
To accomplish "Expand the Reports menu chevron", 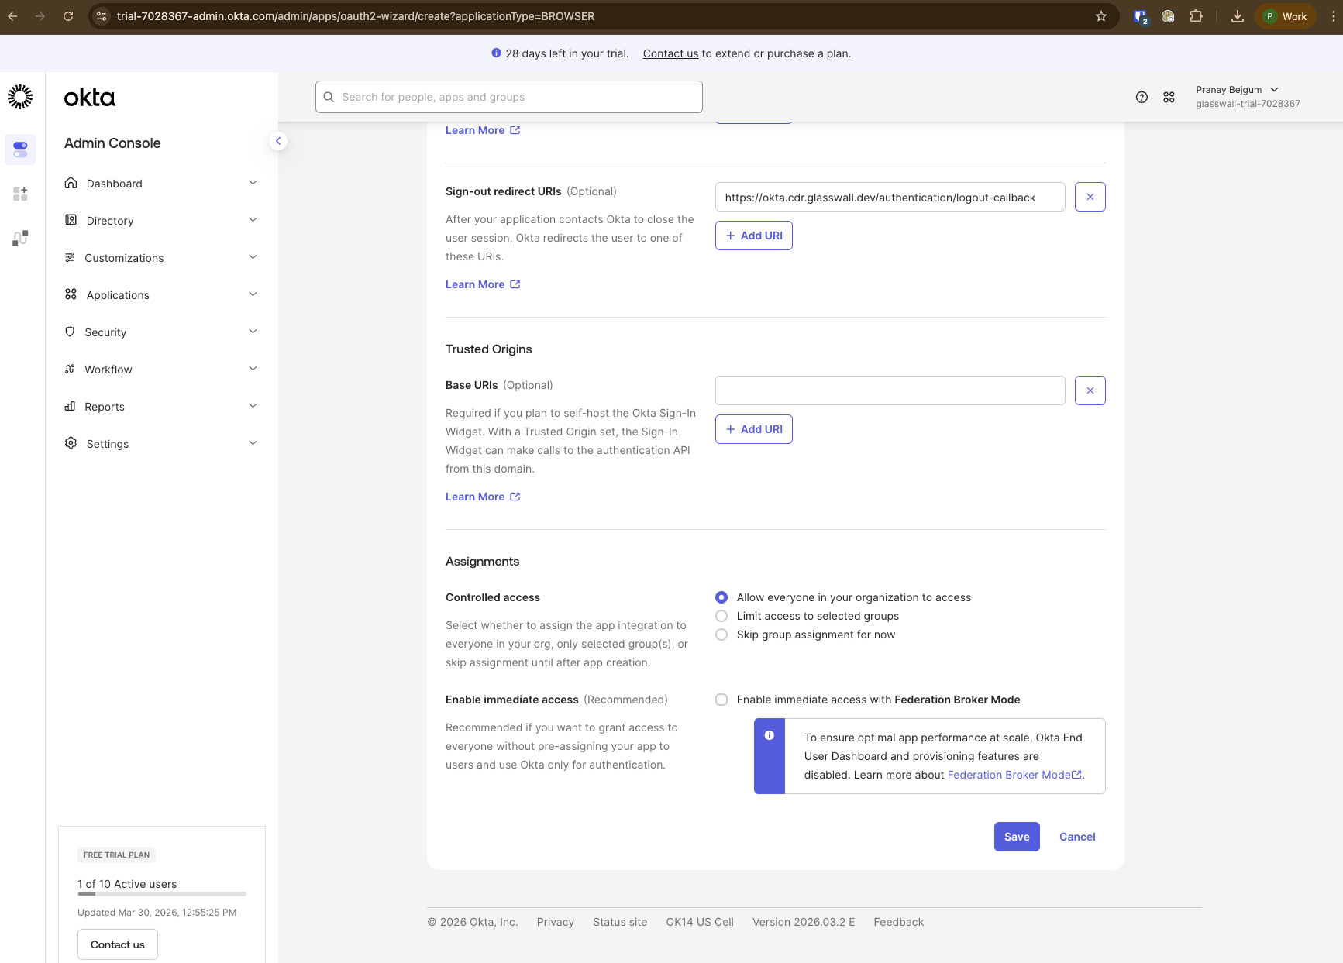I will click(253, 406).
